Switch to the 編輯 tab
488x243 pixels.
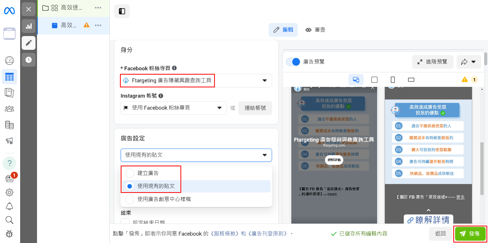(283, 30)
